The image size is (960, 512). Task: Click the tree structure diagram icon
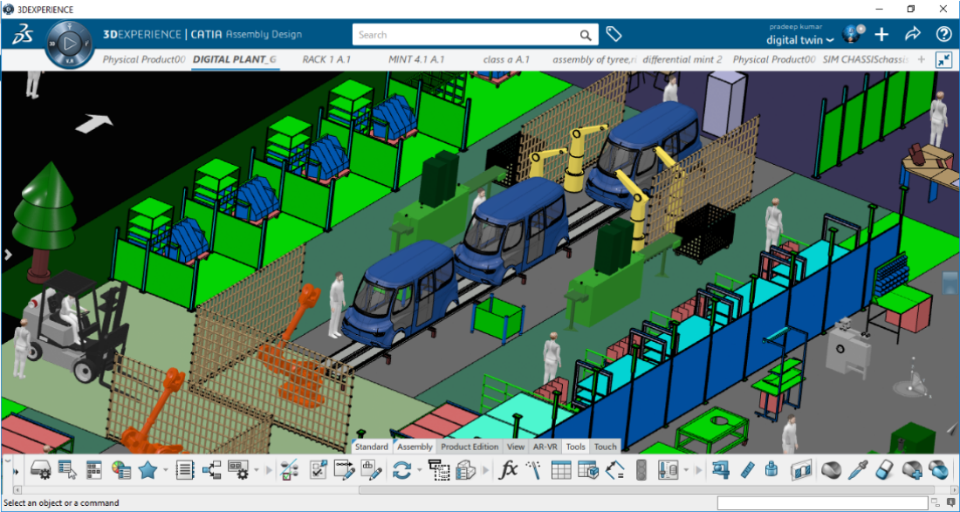tap(211, 470)
